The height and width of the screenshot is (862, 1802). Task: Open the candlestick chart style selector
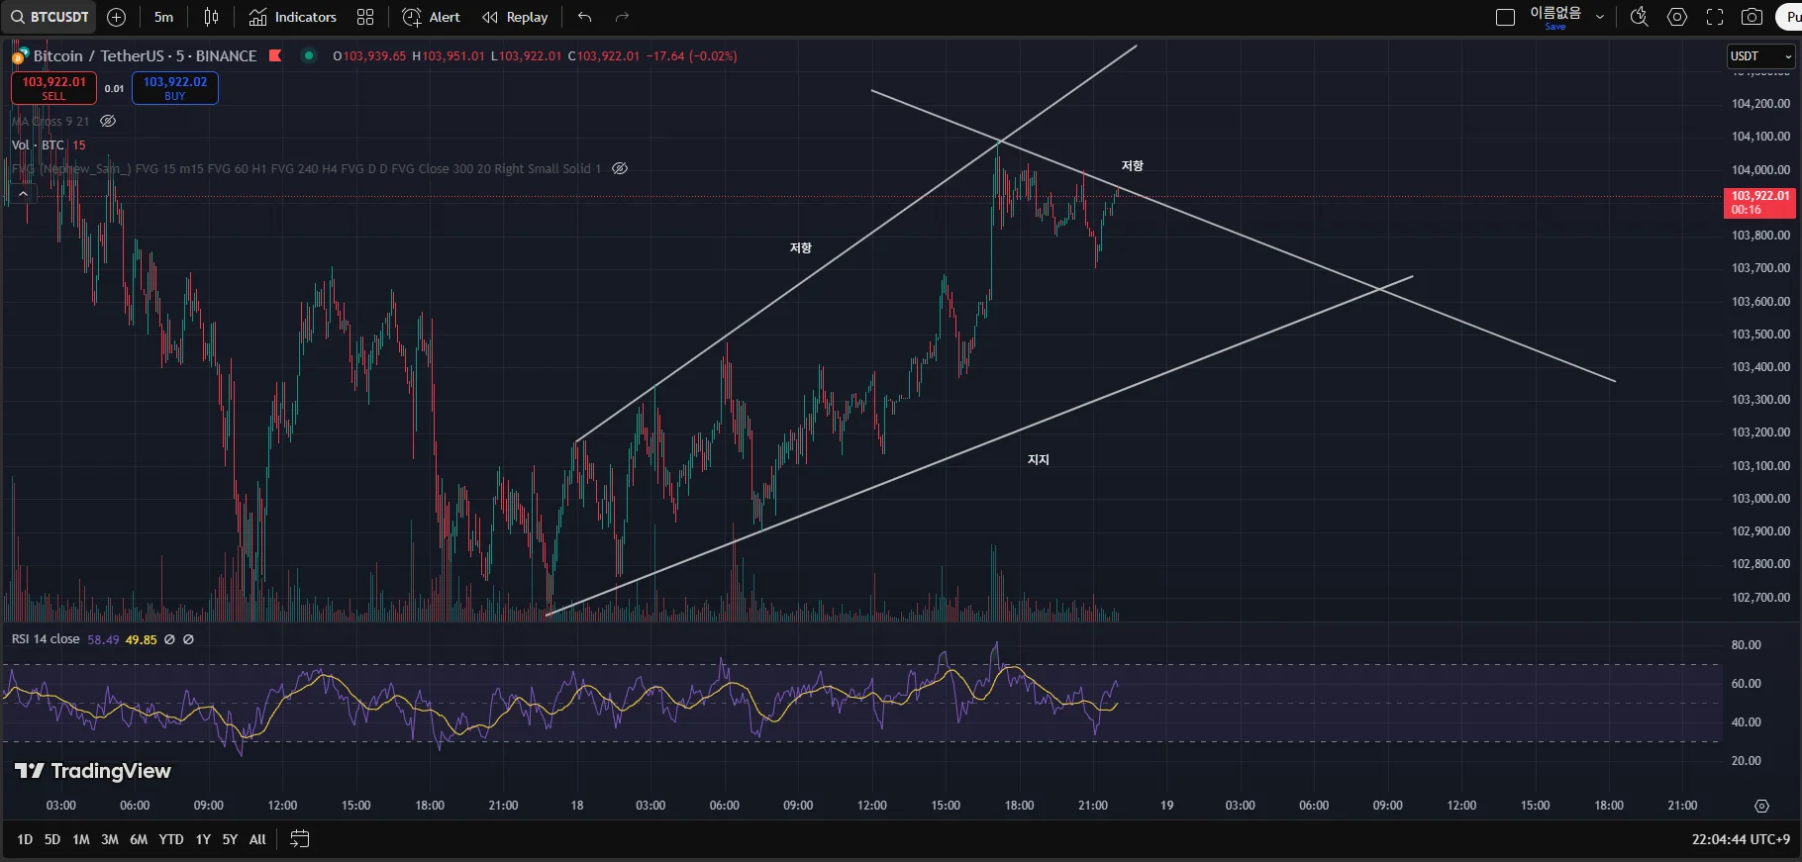tap(211, 17)
